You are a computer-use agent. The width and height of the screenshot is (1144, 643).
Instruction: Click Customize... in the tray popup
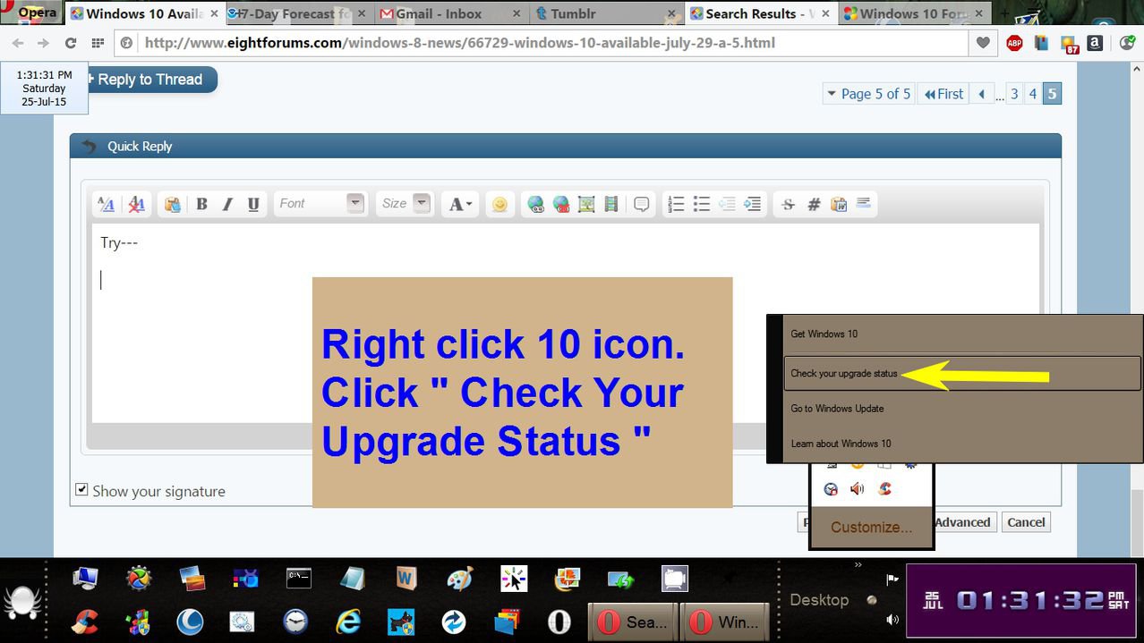(871, 527)
